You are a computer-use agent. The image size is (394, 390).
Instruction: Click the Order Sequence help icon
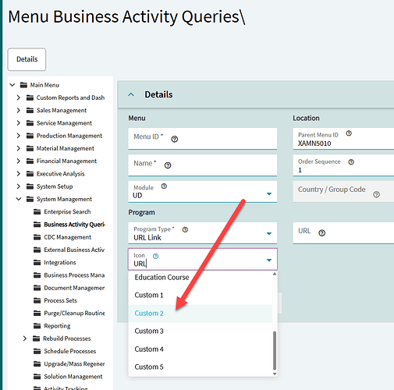(x=351, y=162)
